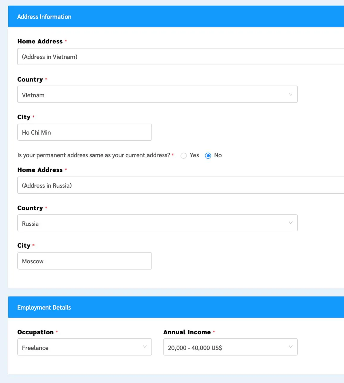Screen dimensions: 344x383
Task: Click the Annual Income label
Action: point(187,332)
